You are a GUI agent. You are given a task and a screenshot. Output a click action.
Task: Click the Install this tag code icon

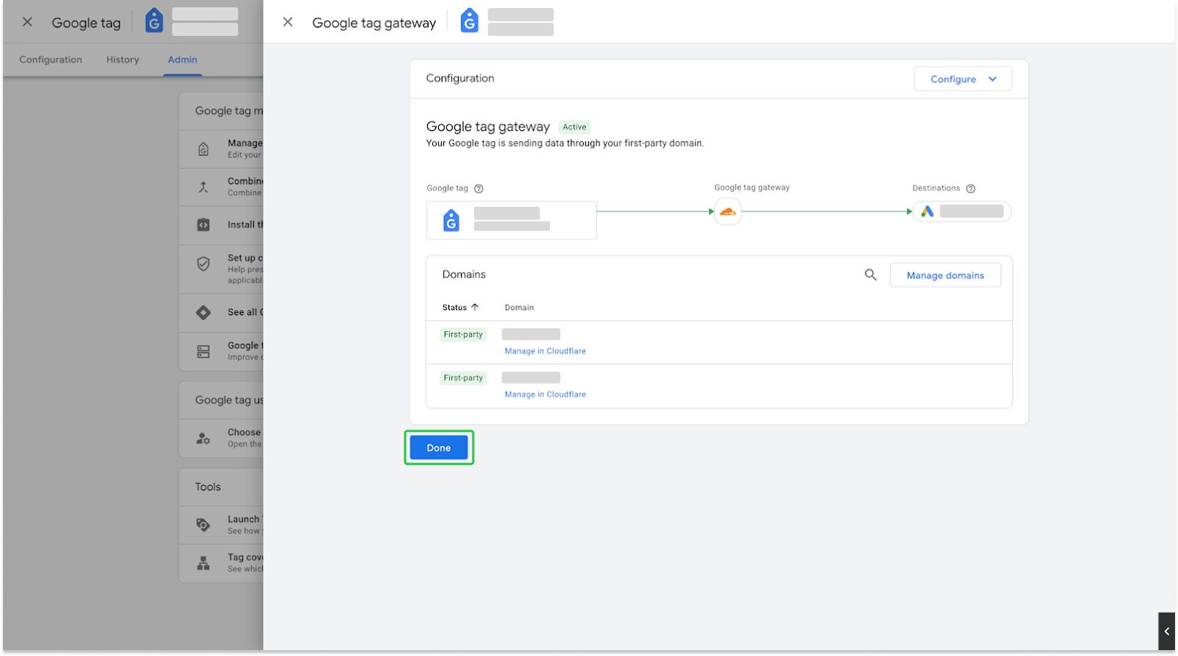tap(203, 225)
